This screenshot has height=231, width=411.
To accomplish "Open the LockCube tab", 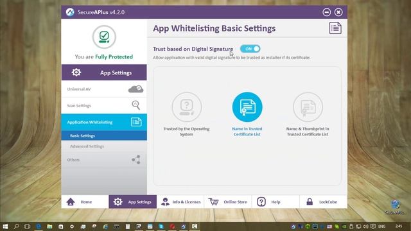I will 323,201.
